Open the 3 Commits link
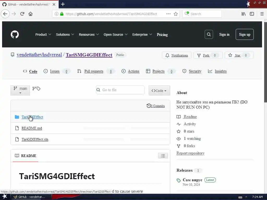Screen dimensions: 267x200 point(158,106)
